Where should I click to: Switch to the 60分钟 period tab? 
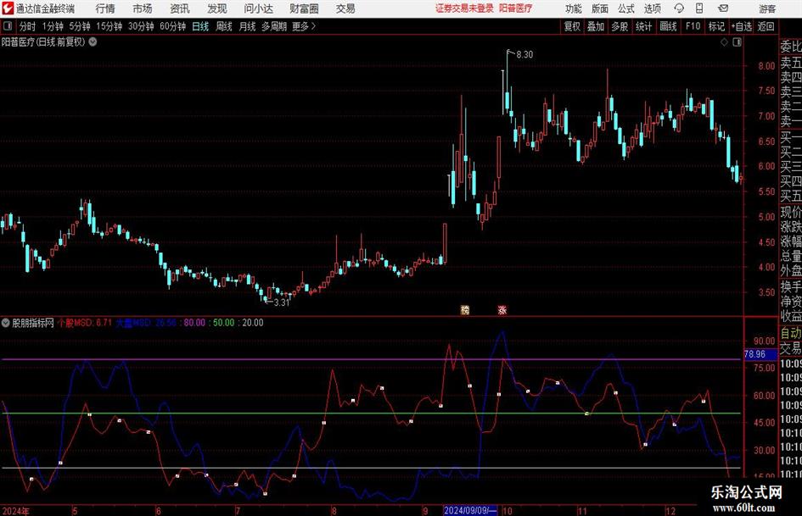click(172, 26)
